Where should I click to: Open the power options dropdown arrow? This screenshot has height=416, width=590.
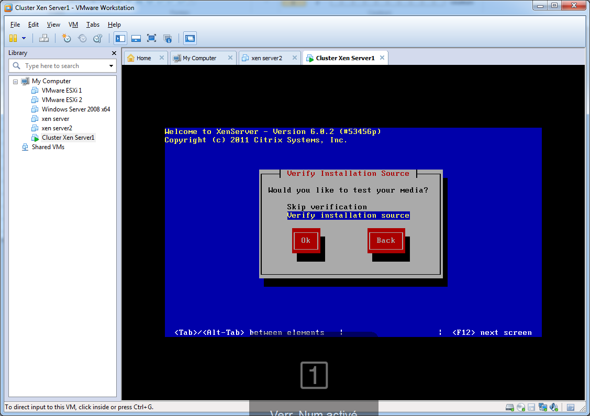click(24, 38)
